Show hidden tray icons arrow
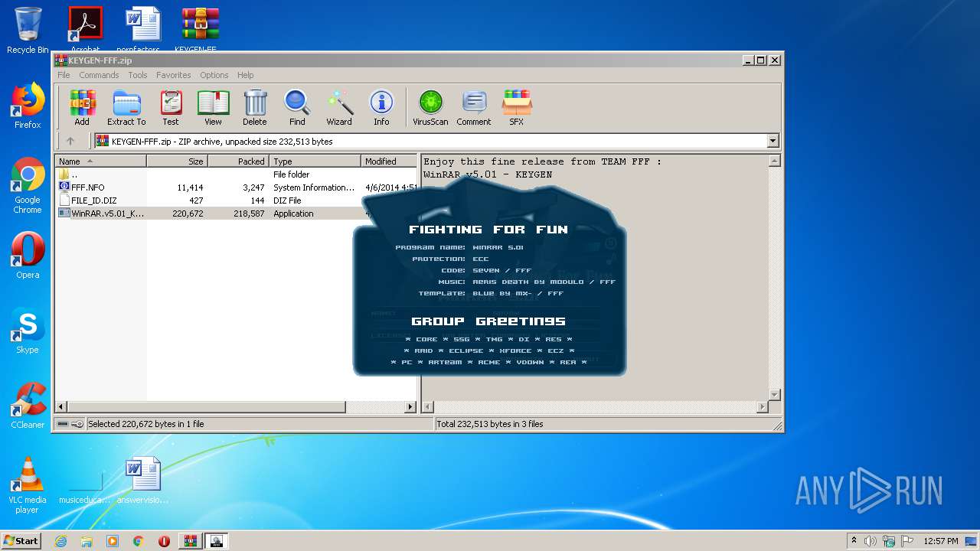The image size is (980, 551). (854, 541)
